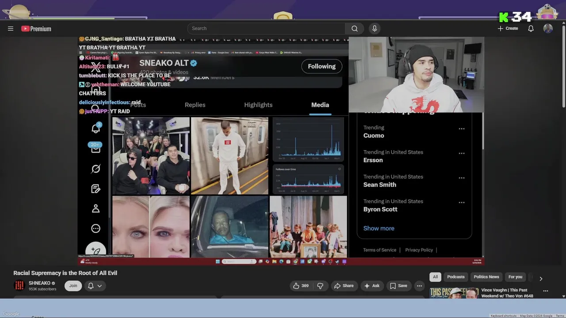Click the Ersson trending topic
Screen dimensions: 566x318
pyautogui.click(x=373, y=160)
